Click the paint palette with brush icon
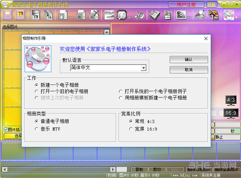The image size is (241, 178). click(214, 15)
